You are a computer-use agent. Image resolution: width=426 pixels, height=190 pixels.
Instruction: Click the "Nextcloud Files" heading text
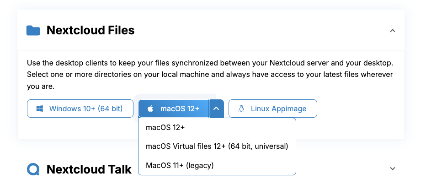point(91,31)
